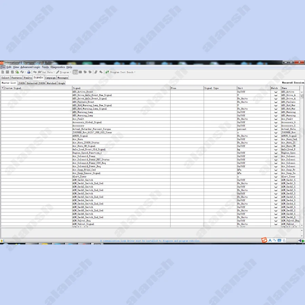Click the key toolbar icon

coord(101,72)
